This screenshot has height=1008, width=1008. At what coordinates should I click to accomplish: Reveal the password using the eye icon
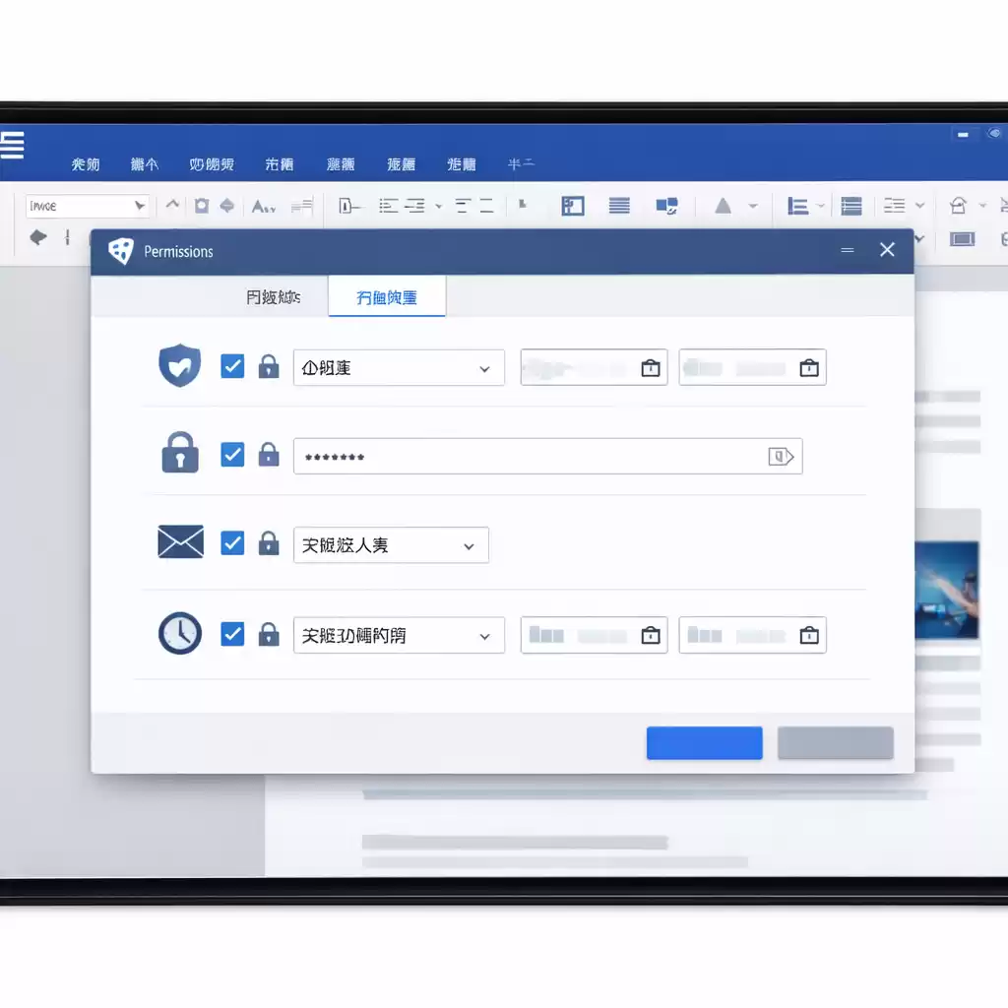[783, 456]
